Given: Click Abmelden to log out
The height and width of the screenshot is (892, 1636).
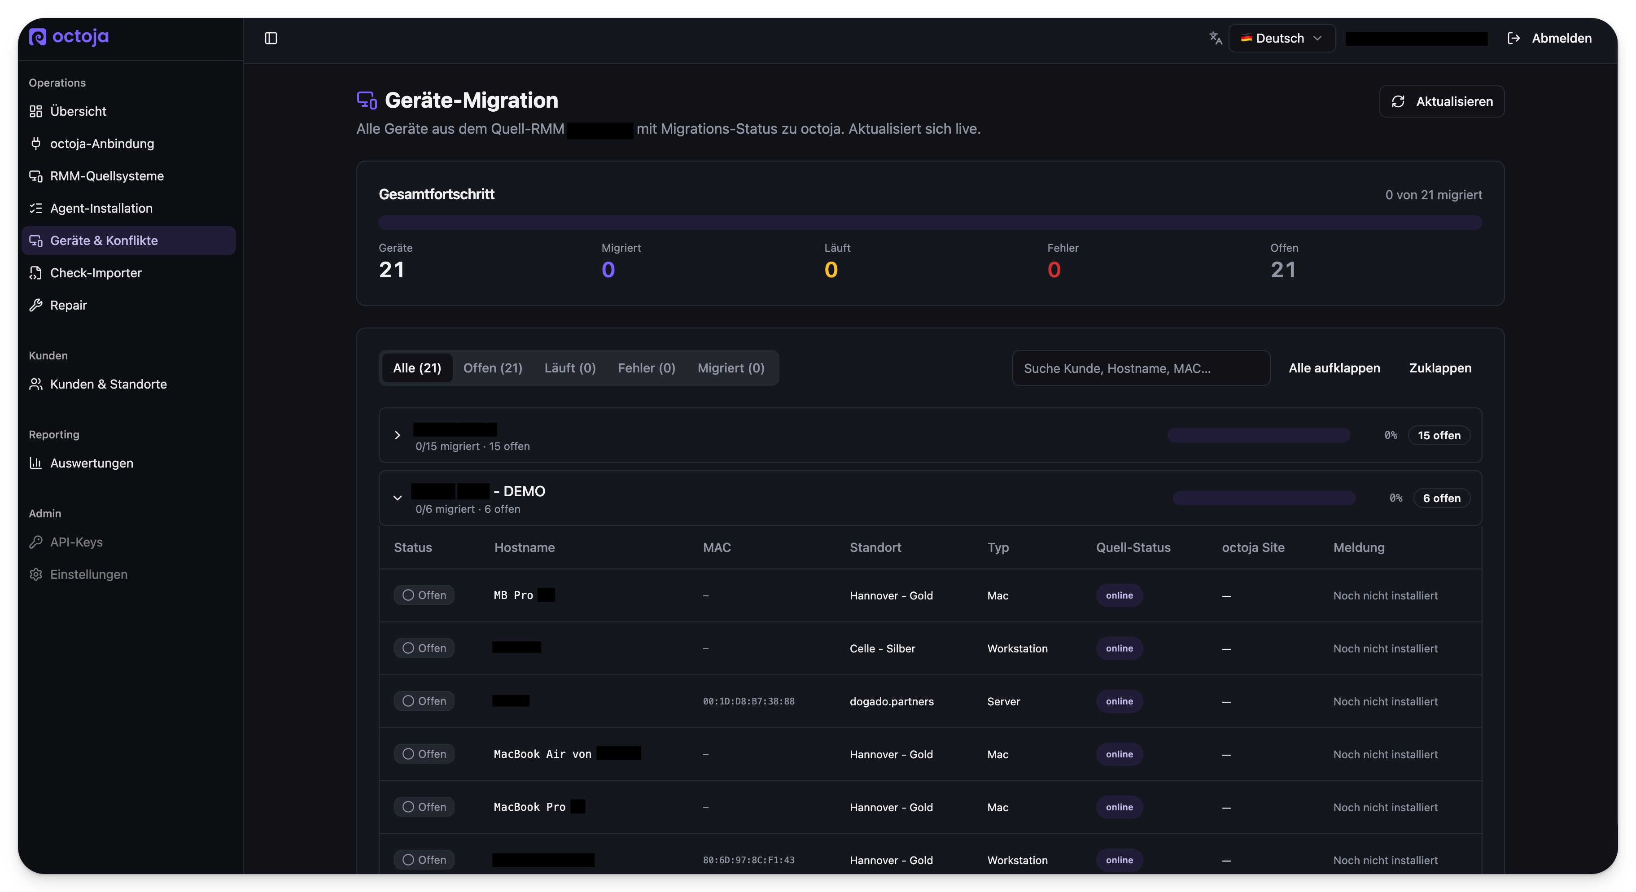Looking at the screenshot, I should (x=1550, y=38).
